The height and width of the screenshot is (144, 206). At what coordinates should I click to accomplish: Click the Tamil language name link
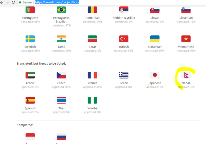pos(61,47)
